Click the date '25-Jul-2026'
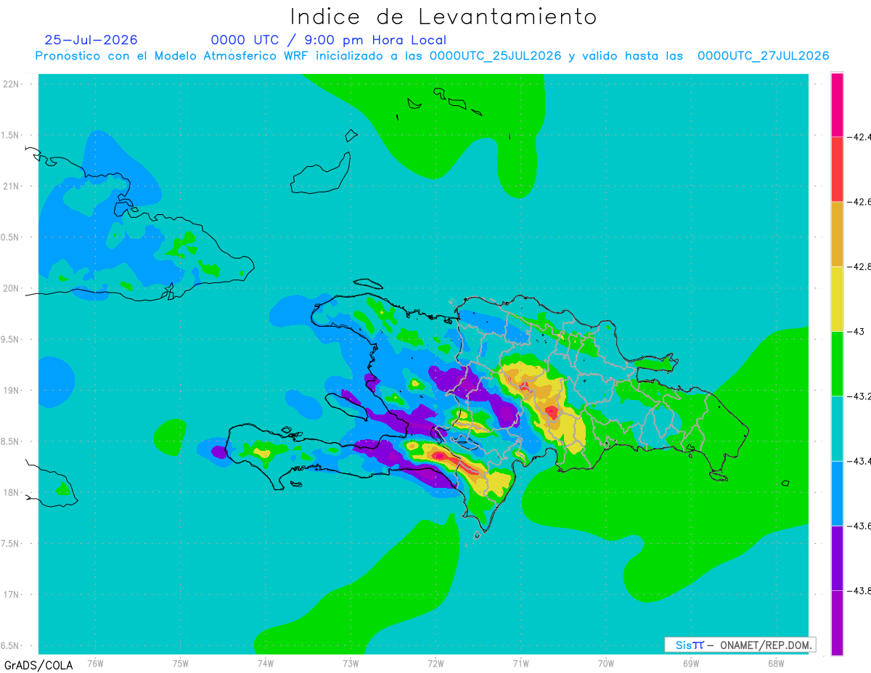 pyautogui.click(x=91, y=40)
